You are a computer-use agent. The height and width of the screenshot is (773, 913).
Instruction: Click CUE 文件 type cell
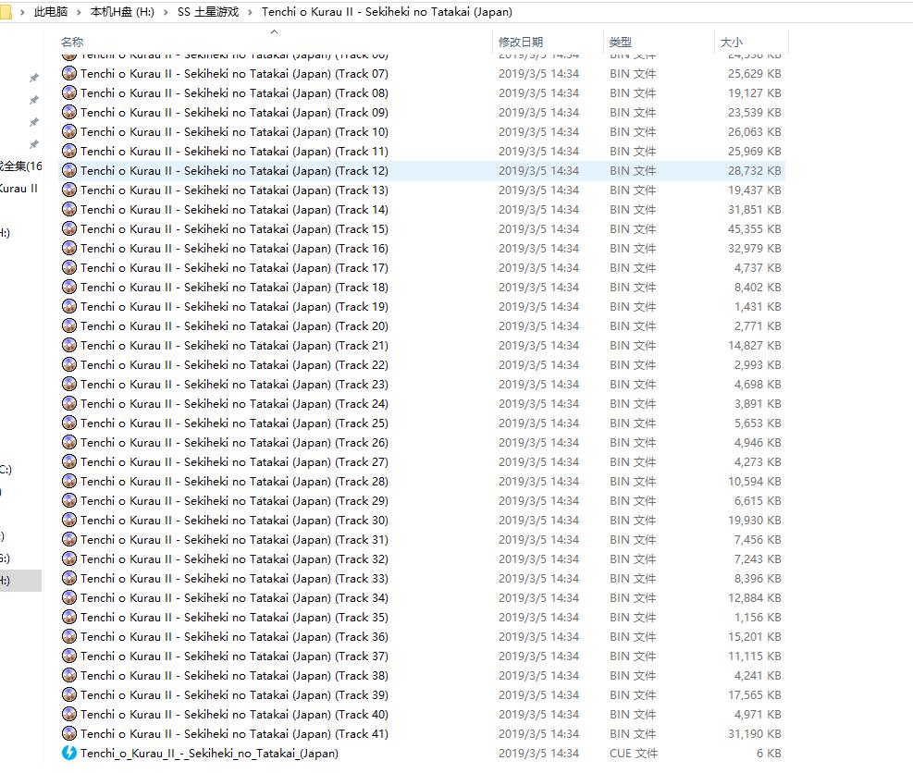point(634,753)
